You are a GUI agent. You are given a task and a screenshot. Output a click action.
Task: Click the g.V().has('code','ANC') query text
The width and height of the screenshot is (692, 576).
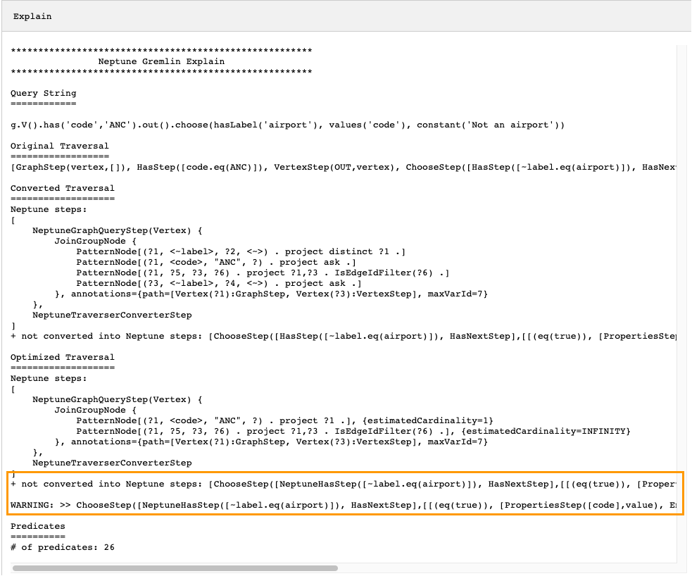point(211,125)
